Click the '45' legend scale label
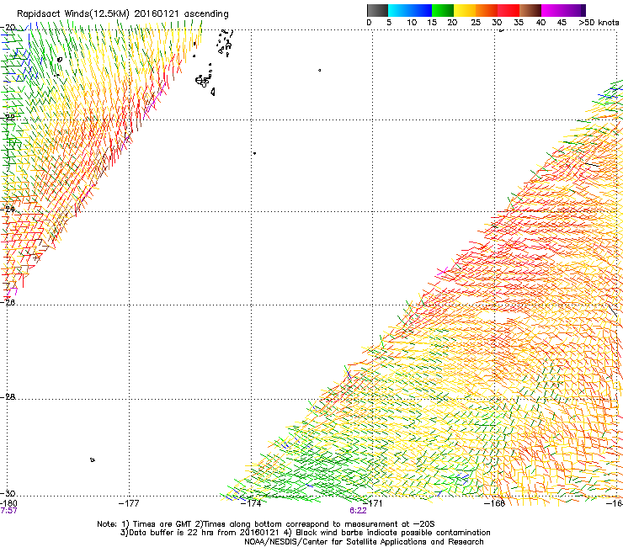Viewport: 623px width, 547px height. [x=562, y=22]
